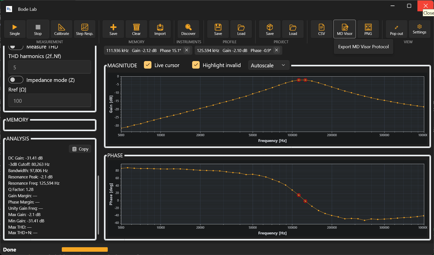Edit the Rref value field
The height and width of the screenshot is (255, 434).
50,100
